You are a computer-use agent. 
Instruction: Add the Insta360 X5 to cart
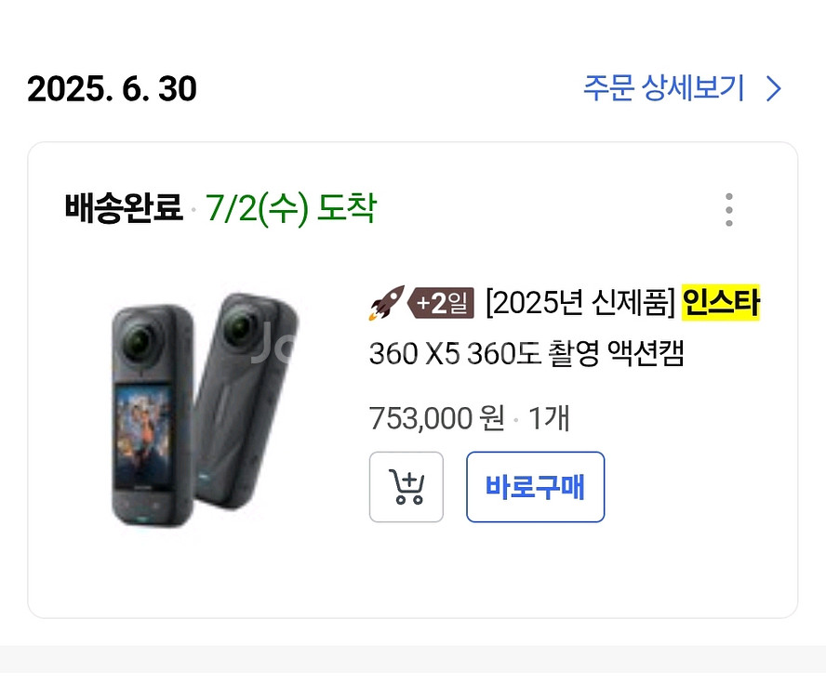tap(406, 487)
